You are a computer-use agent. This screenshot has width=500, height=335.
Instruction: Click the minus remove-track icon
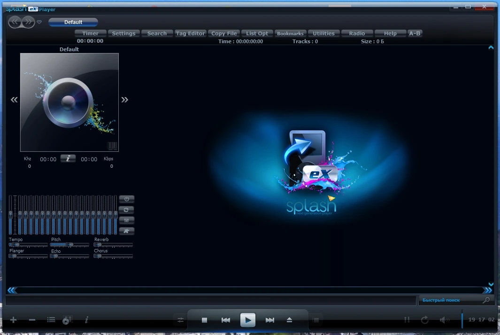(32, 319)
